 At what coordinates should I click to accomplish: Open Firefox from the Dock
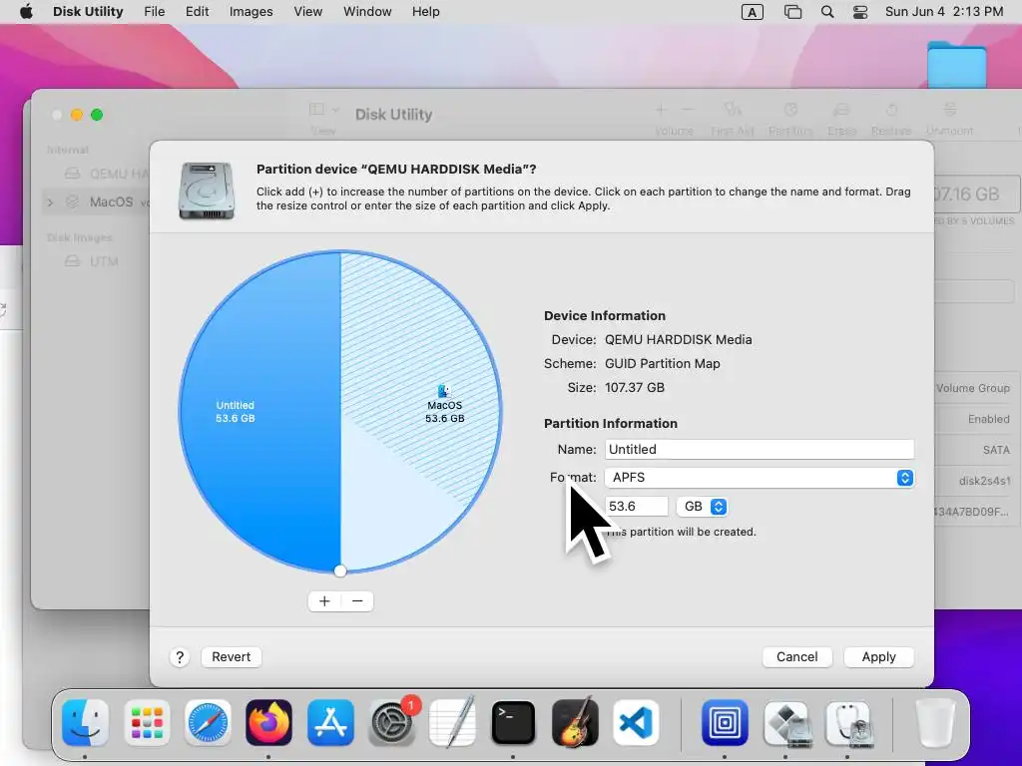(x=268, y=722)
